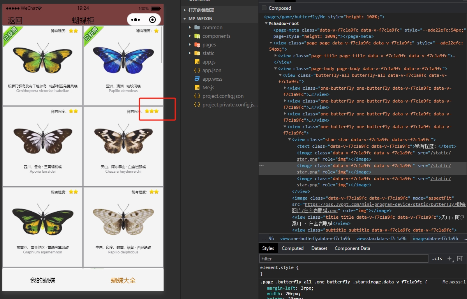The height and width of the screenshot is (299, 467).
Task: Click the margin-left: 3rpx declaration
Action: click(290, 288)
